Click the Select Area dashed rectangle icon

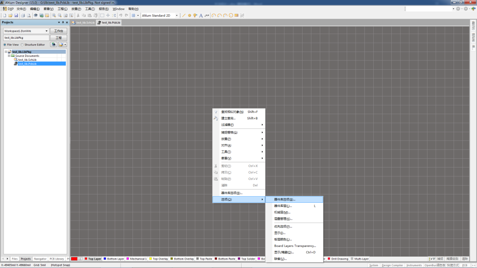click(x=102, y=15)
